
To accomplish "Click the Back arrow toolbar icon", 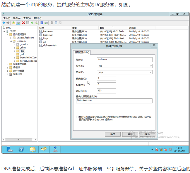I will (4, 23).
